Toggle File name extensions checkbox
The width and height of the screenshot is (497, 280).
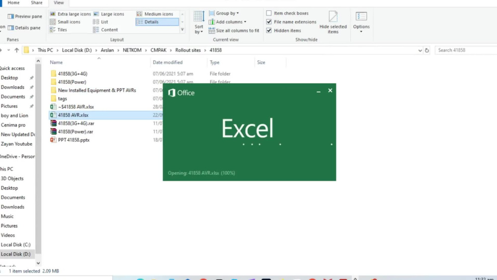(269, 22)
